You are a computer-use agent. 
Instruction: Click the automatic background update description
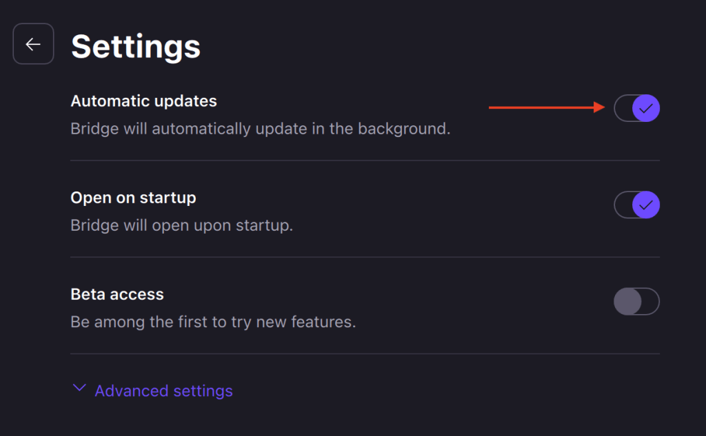260,129
